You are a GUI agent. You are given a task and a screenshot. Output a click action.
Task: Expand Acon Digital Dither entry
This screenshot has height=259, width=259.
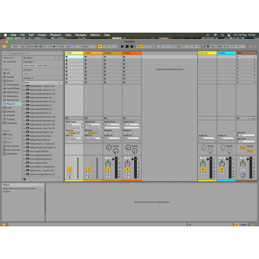(24, 151)
